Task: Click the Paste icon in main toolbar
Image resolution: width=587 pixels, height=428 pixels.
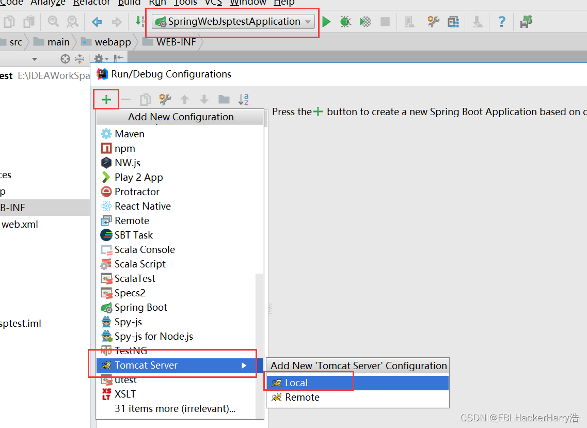Action: (x=29, y=22)
